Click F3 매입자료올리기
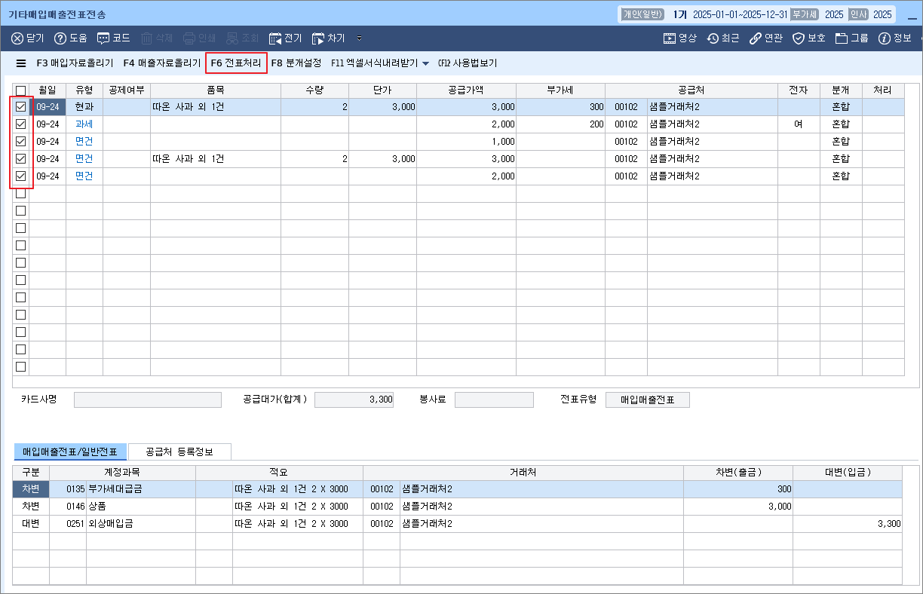The width and height of the screenshot is (923, 594). pyautogui.click(x=75, y=63)
